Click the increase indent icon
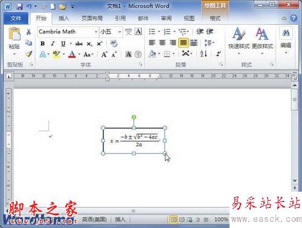Viewport: 302px width, 228px height. tap(210, 31)
